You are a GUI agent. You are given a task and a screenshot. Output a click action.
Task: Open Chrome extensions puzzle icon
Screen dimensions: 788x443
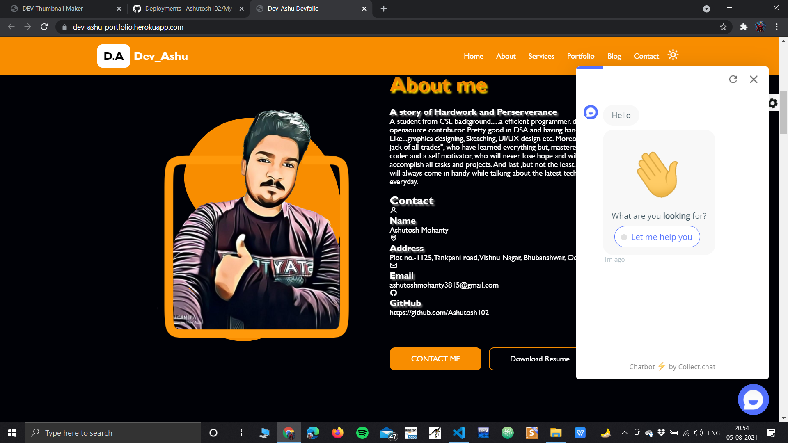(x=744, y=27)
